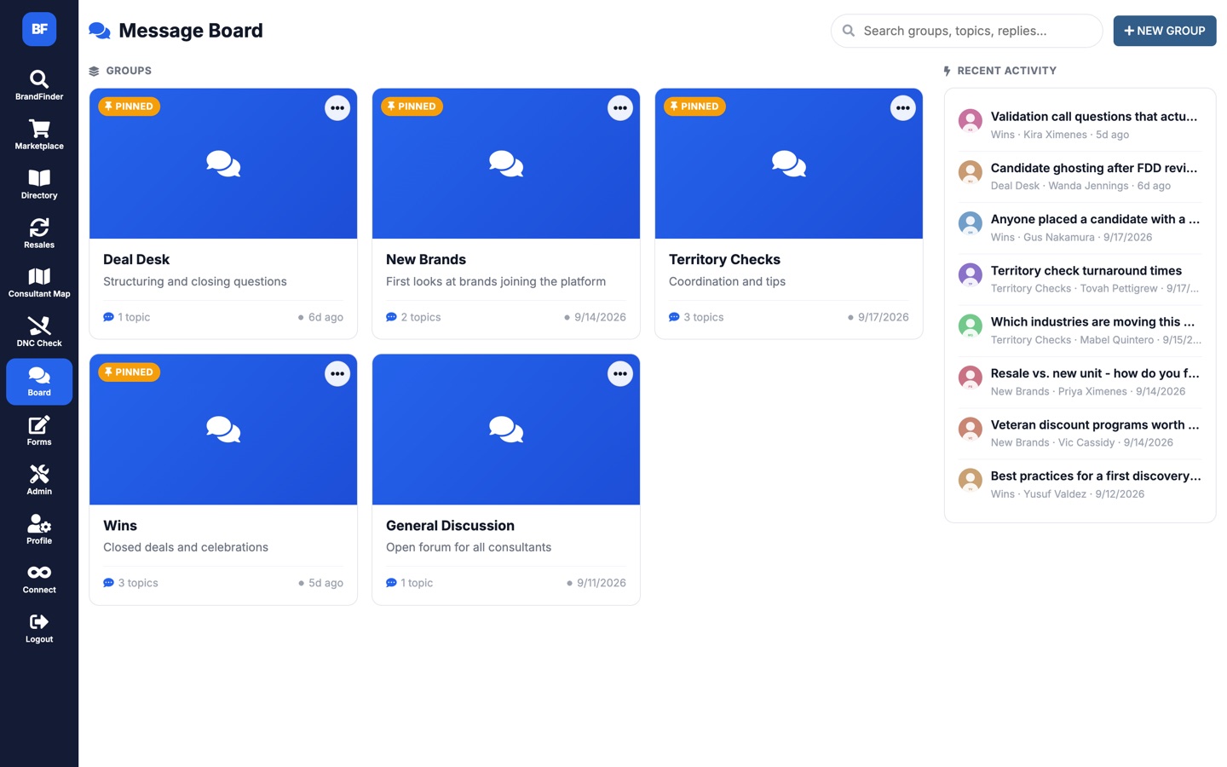Screen dimensions: 1227x767
Task: Open Resales in sidebar
Action: [x=39, y=234]
